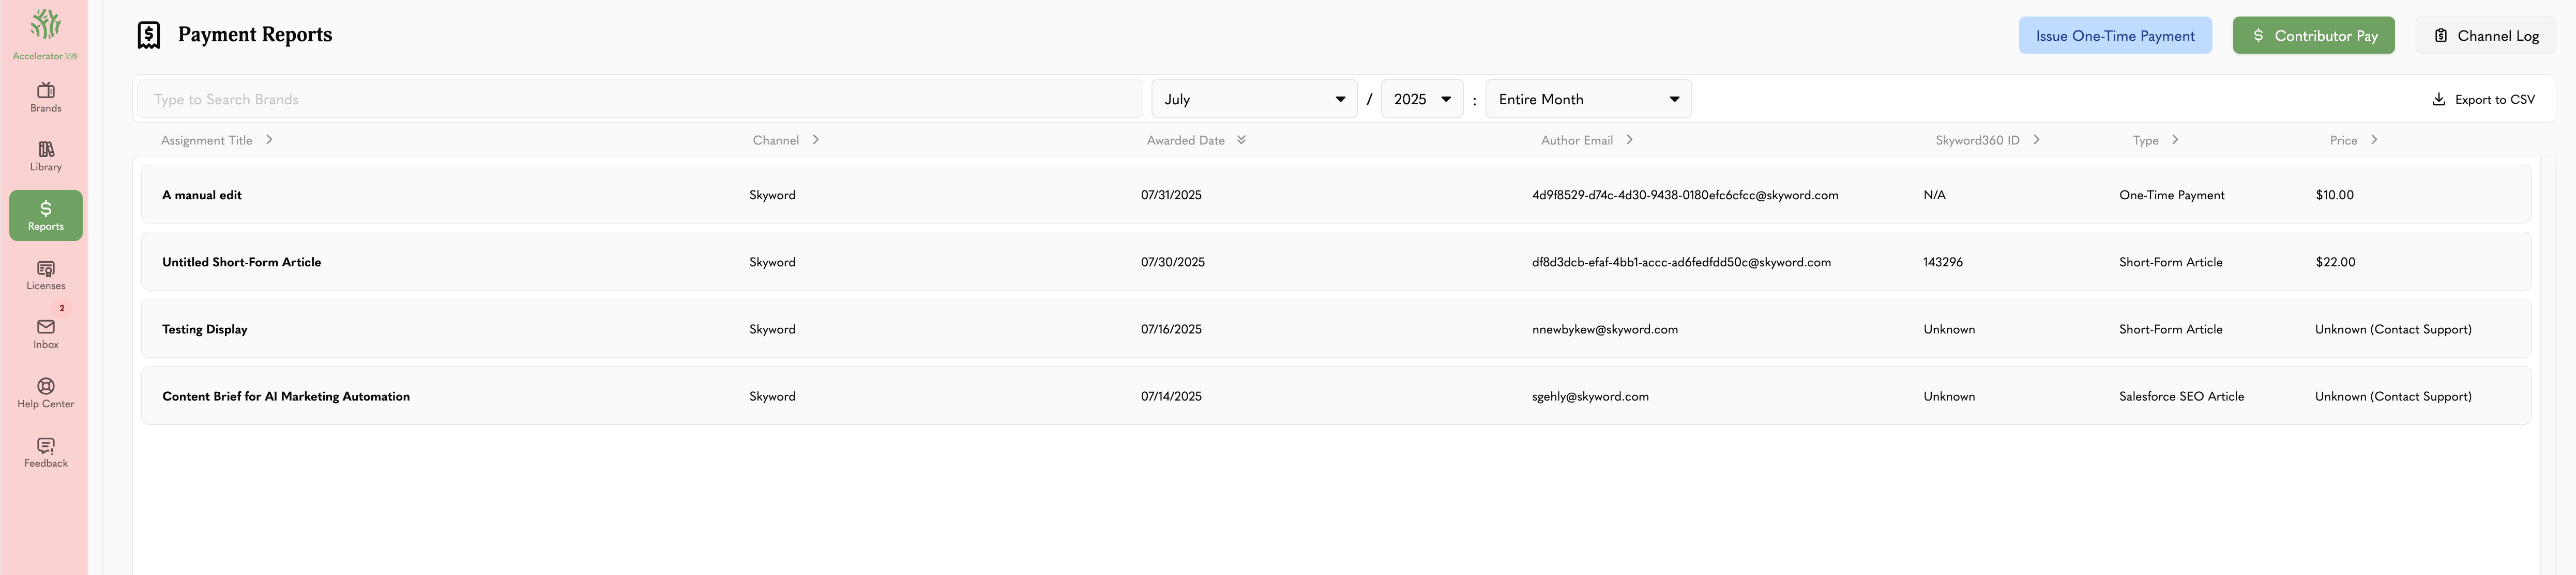Viewport: 2576px width, 575px height.
Task: Sort by Type column
Action: click(2155, 140)
